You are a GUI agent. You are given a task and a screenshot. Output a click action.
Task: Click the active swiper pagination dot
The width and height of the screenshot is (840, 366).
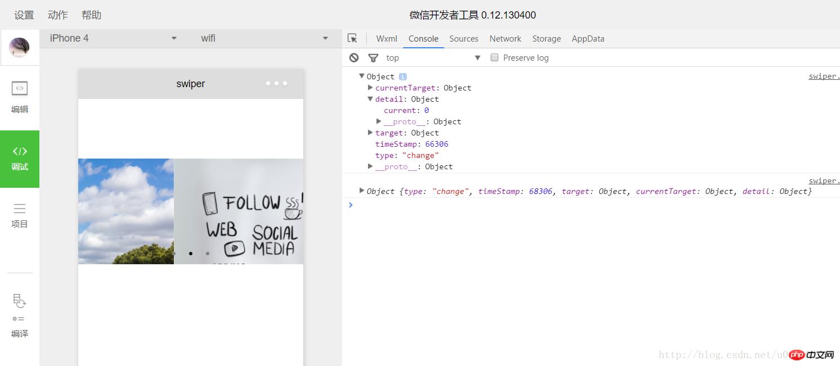point(191,254)
